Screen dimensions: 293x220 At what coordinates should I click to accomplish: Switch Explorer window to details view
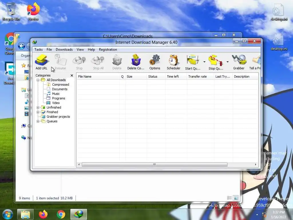[x=229, y=198]
